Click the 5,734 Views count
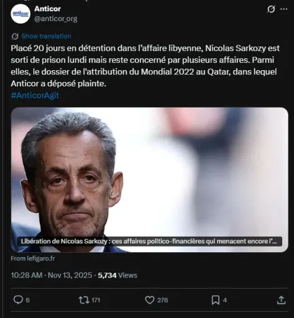 (117, 275)
